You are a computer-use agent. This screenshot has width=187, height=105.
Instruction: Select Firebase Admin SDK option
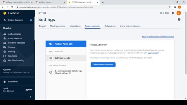coord(66,44)
